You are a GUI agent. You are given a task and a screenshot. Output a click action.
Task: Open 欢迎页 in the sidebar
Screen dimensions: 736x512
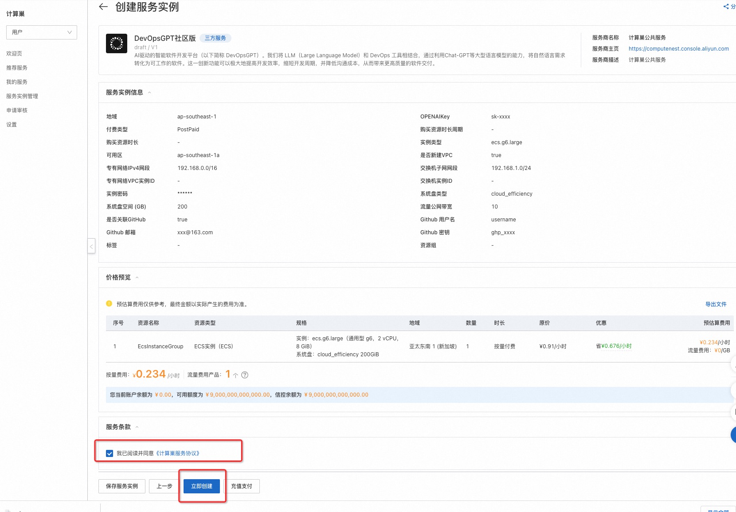tap(14, 54)
